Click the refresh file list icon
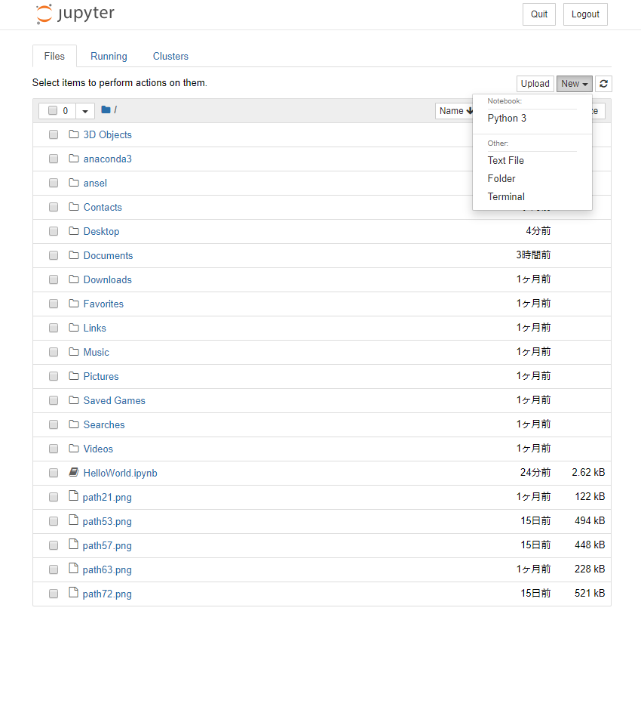 [x=604, y=84]
